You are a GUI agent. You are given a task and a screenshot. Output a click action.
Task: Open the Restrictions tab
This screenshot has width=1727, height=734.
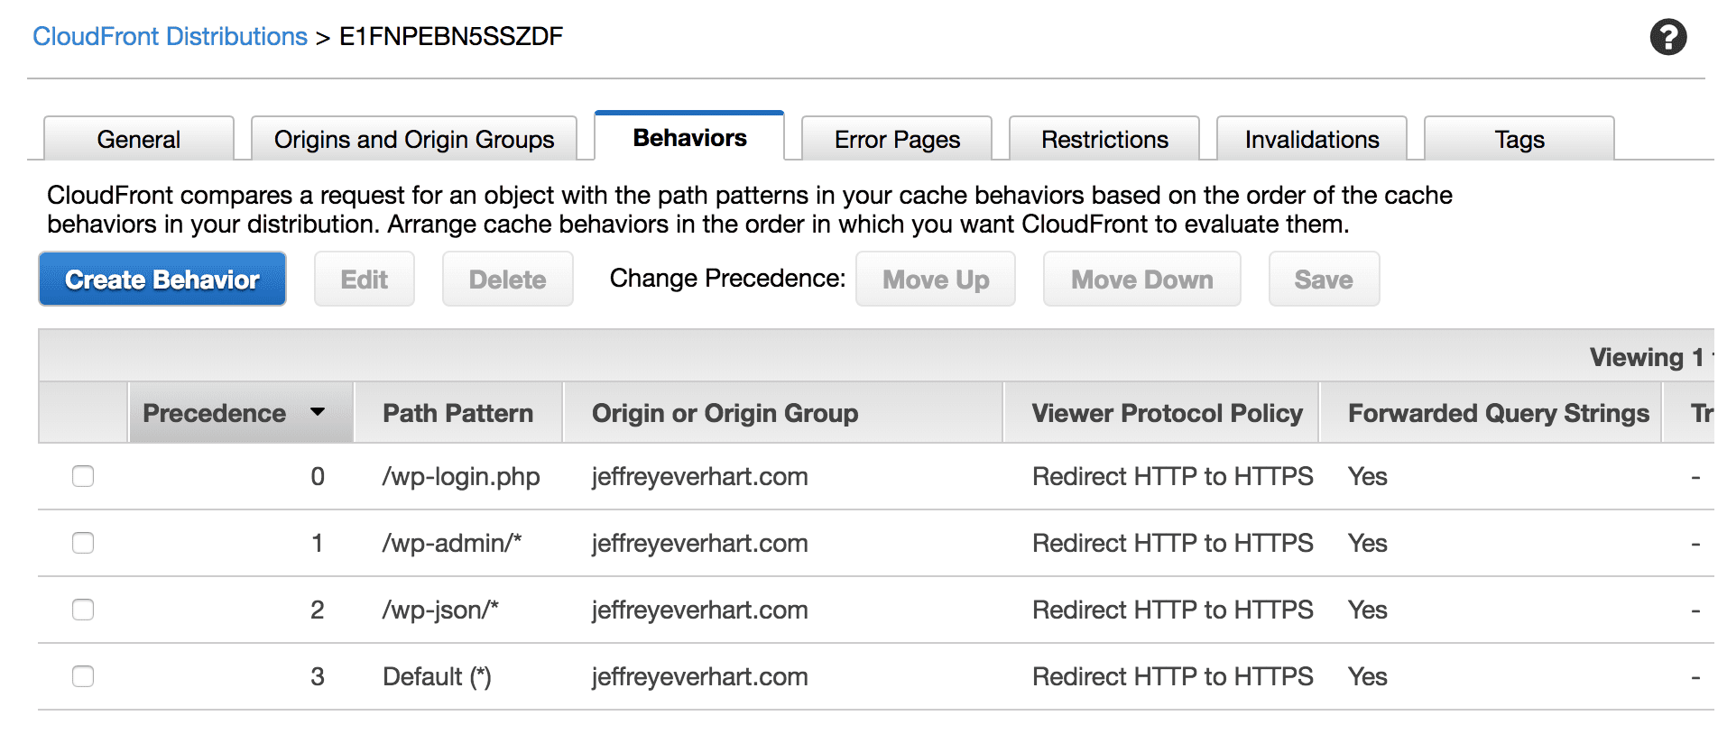point(1104,139)
